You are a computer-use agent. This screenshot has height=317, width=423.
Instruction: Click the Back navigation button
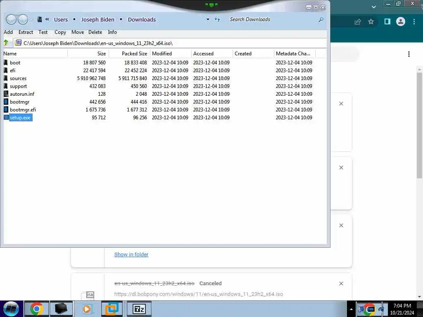[x=11, y=19]
